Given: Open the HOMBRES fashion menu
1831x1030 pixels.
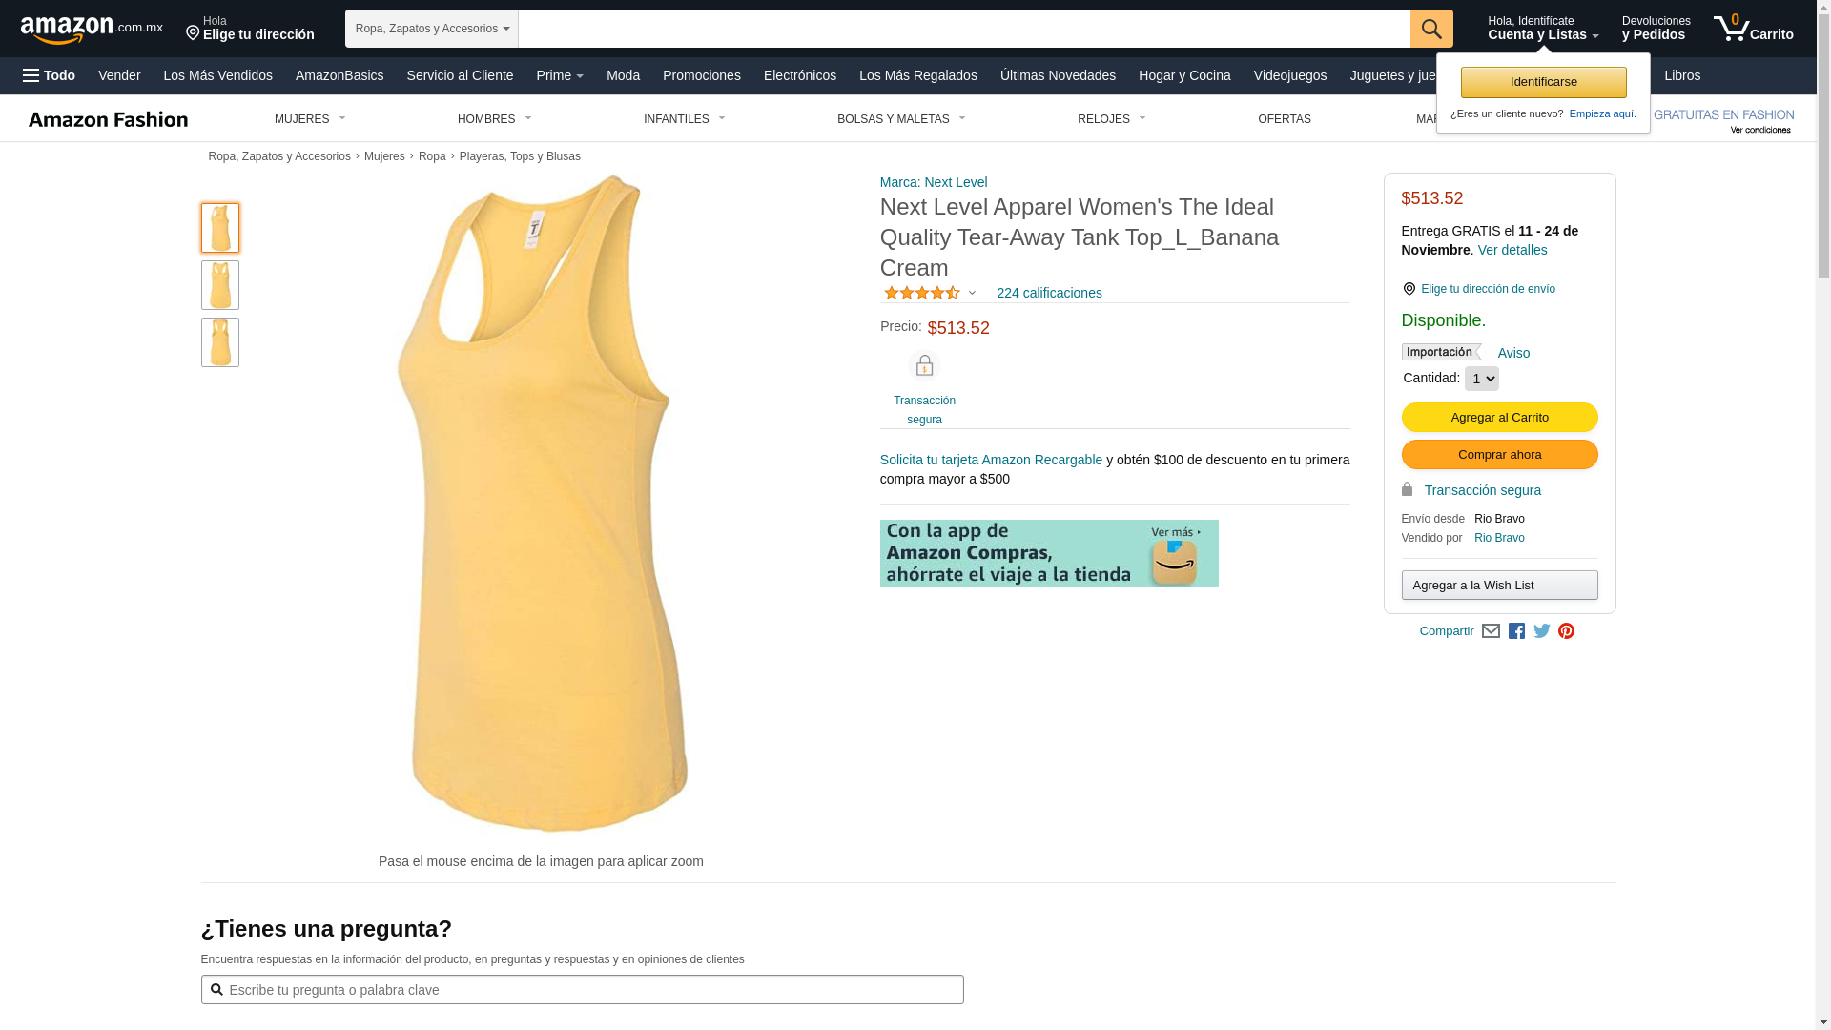Looking at the screenshot, I should click(x=494, y=119).
